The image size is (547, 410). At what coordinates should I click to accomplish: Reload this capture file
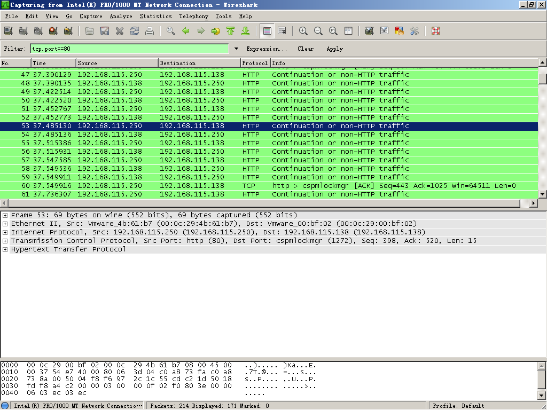point(134,31)
